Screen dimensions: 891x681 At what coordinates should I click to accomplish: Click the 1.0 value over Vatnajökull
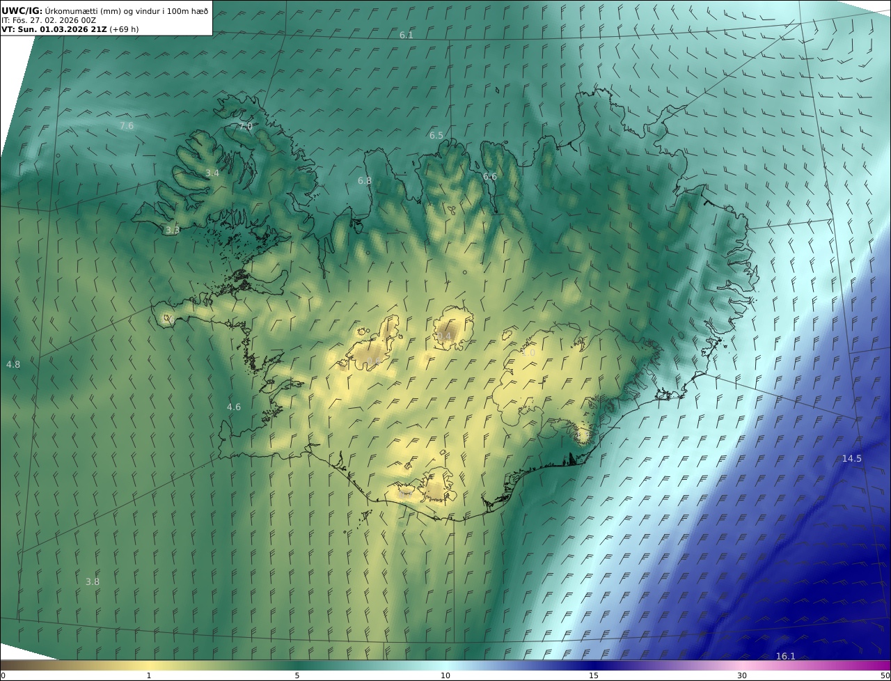[x=528, y=353]
